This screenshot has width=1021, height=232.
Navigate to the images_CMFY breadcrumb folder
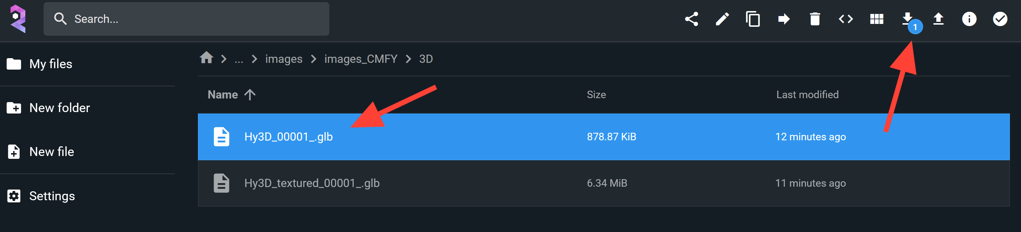[361, 59]
